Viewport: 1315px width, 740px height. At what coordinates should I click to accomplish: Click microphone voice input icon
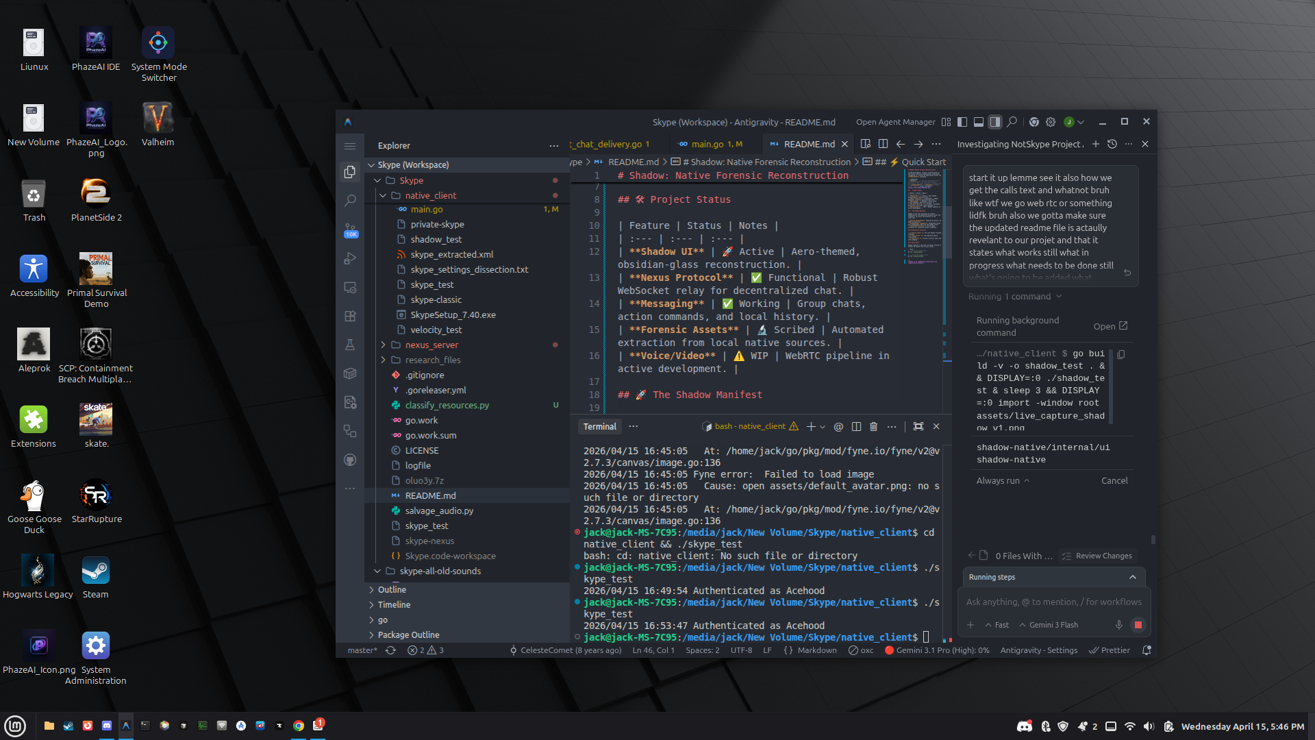tap(1118, 625)
